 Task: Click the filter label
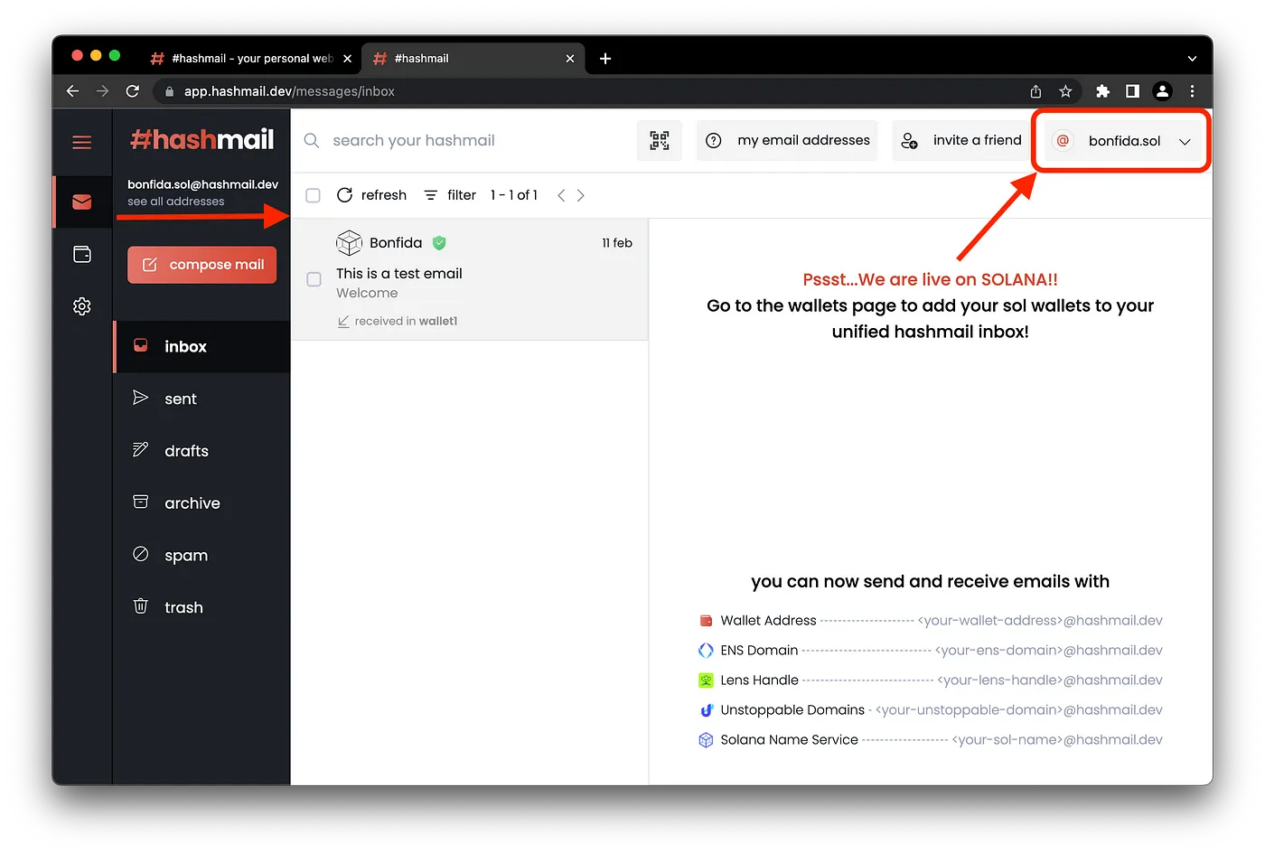(x=462, y=195)
